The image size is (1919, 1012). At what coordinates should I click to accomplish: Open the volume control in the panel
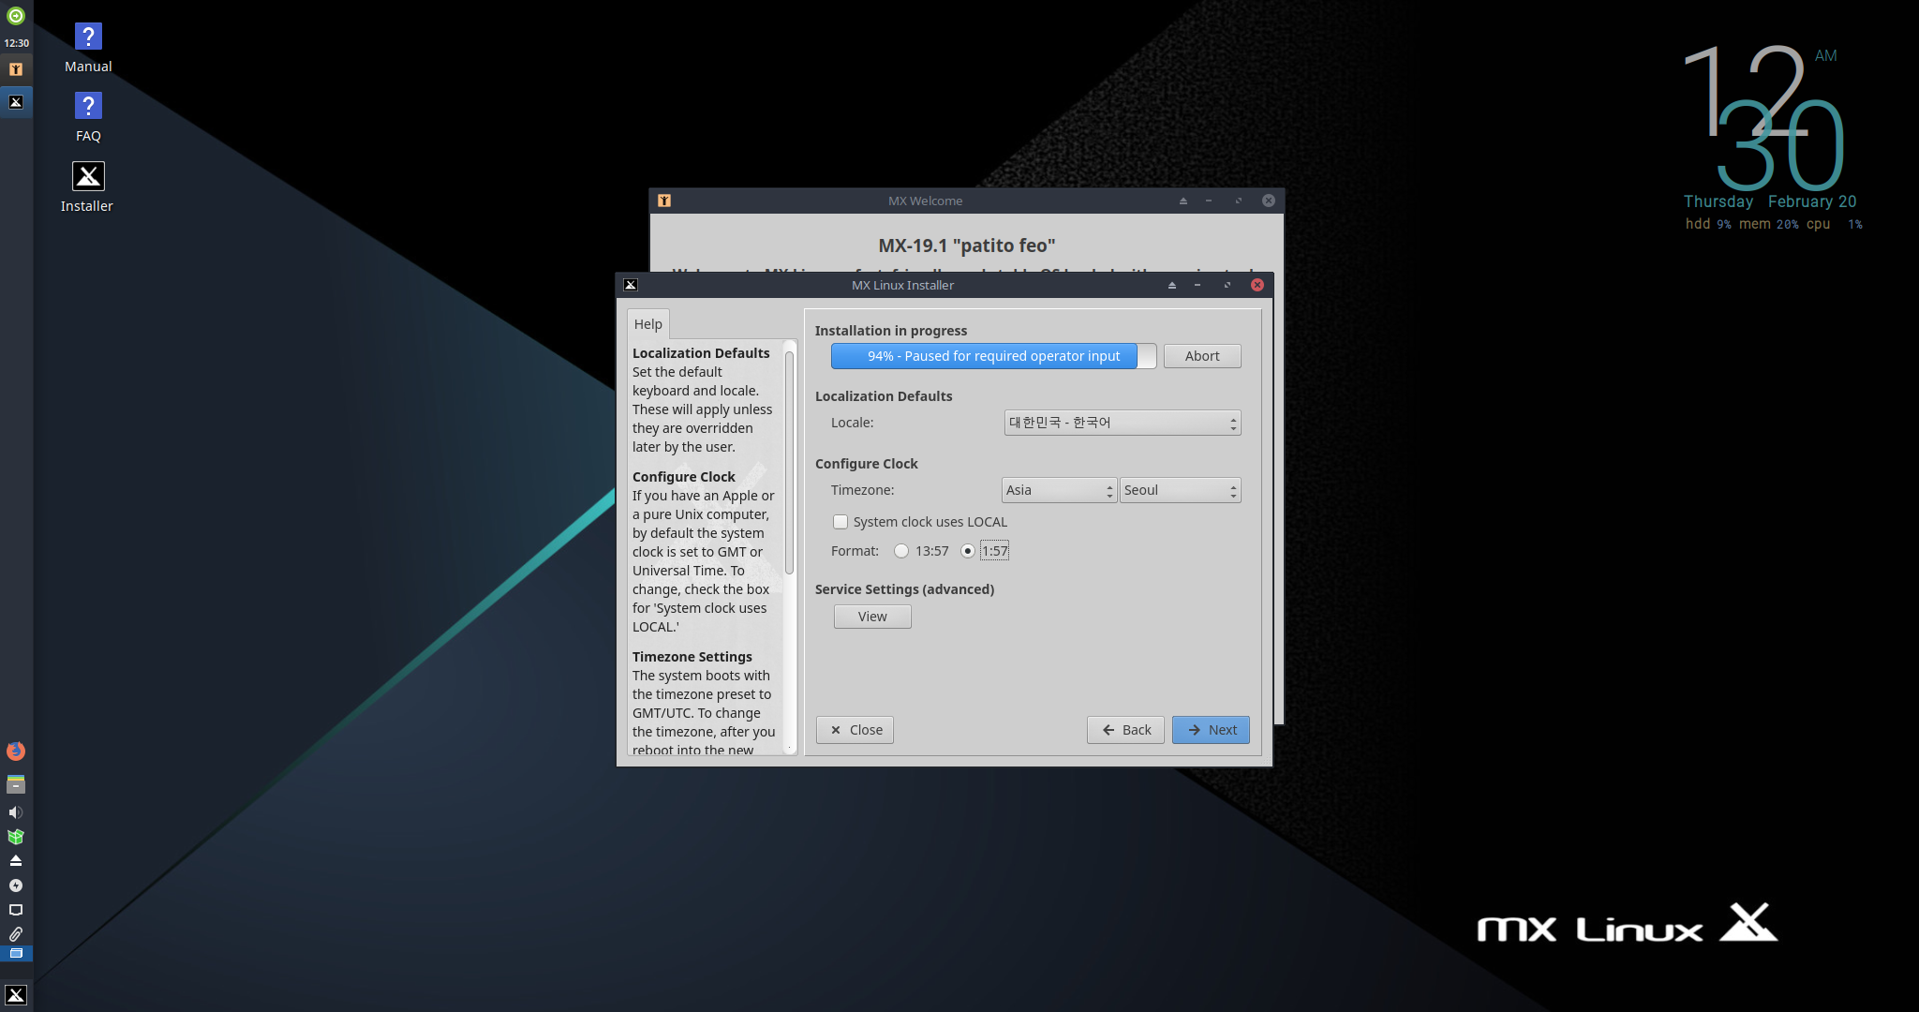click(16, 812)
